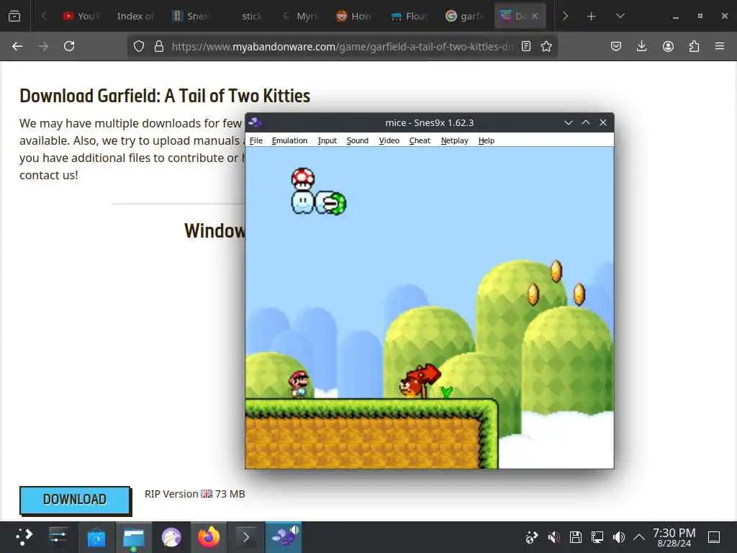Open the Firefox account icon
The height and width of the screenshot is (553, 737).
pos(668,46)
